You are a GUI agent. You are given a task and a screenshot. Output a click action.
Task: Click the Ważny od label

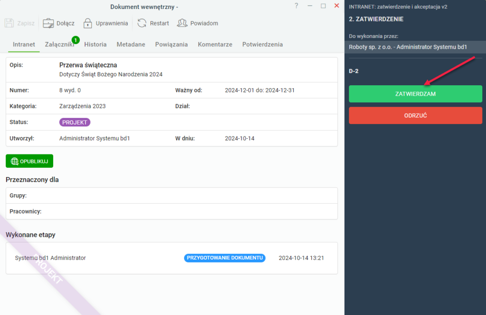click(188, 90)
